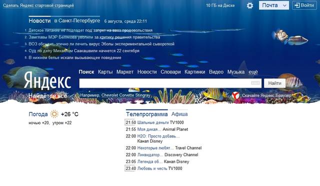Click the sun weather icon

point(54,114)
